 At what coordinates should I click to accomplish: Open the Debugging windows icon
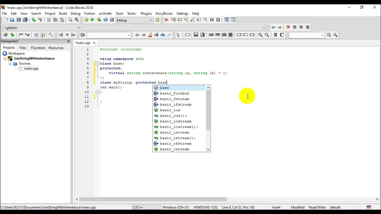(x=227, y=20)
